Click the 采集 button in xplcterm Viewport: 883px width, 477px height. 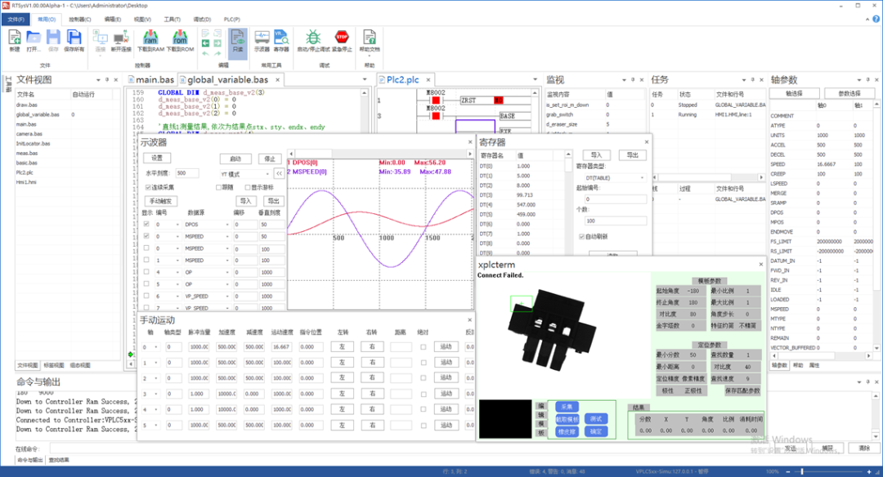pyautogui.click(x=567, y=407)
